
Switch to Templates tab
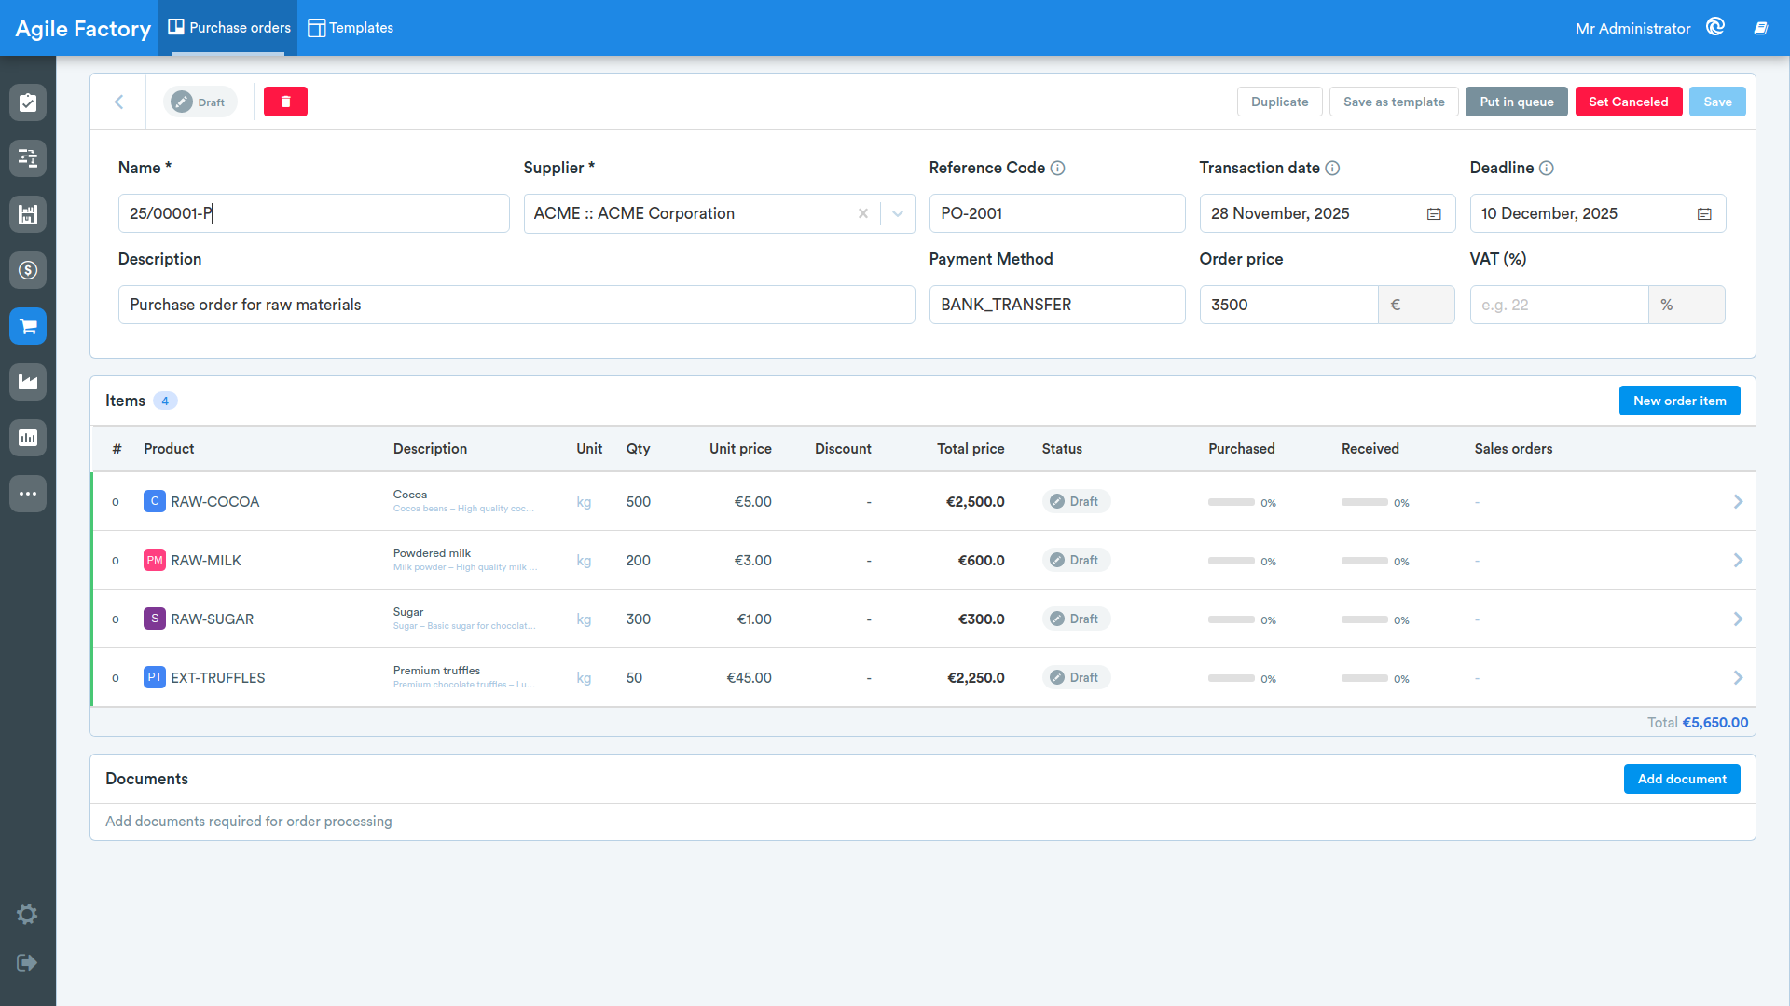351,28
